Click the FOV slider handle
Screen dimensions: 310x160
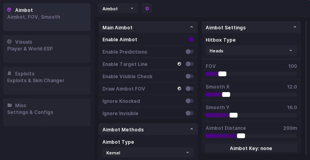[222, 74]
